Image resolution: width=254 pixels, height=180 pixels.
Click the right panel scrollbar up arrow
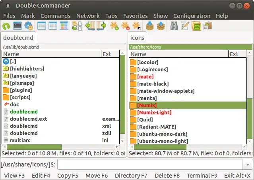[250, 53]
